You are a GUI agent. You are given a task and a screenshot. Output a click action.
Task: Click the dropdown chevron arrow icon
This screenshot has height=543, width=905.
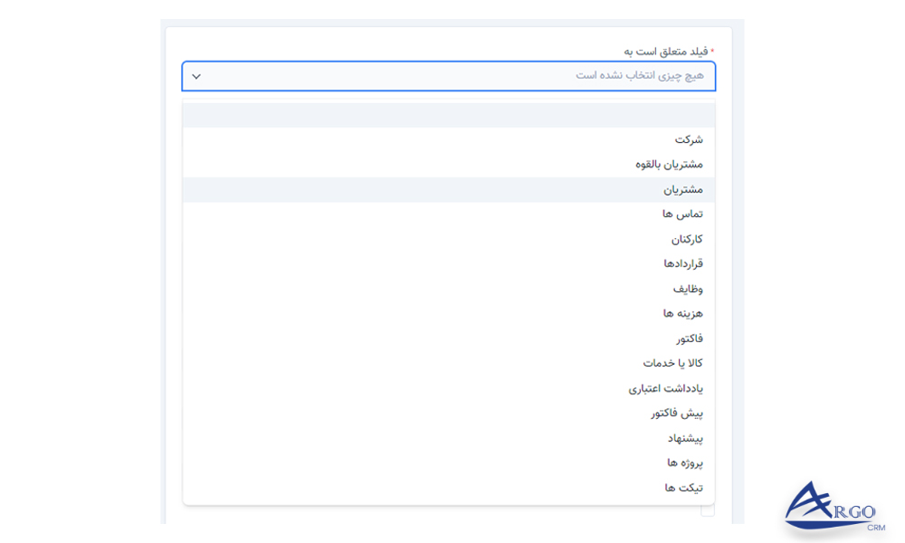pyautogui.click(x=195, y=76)
